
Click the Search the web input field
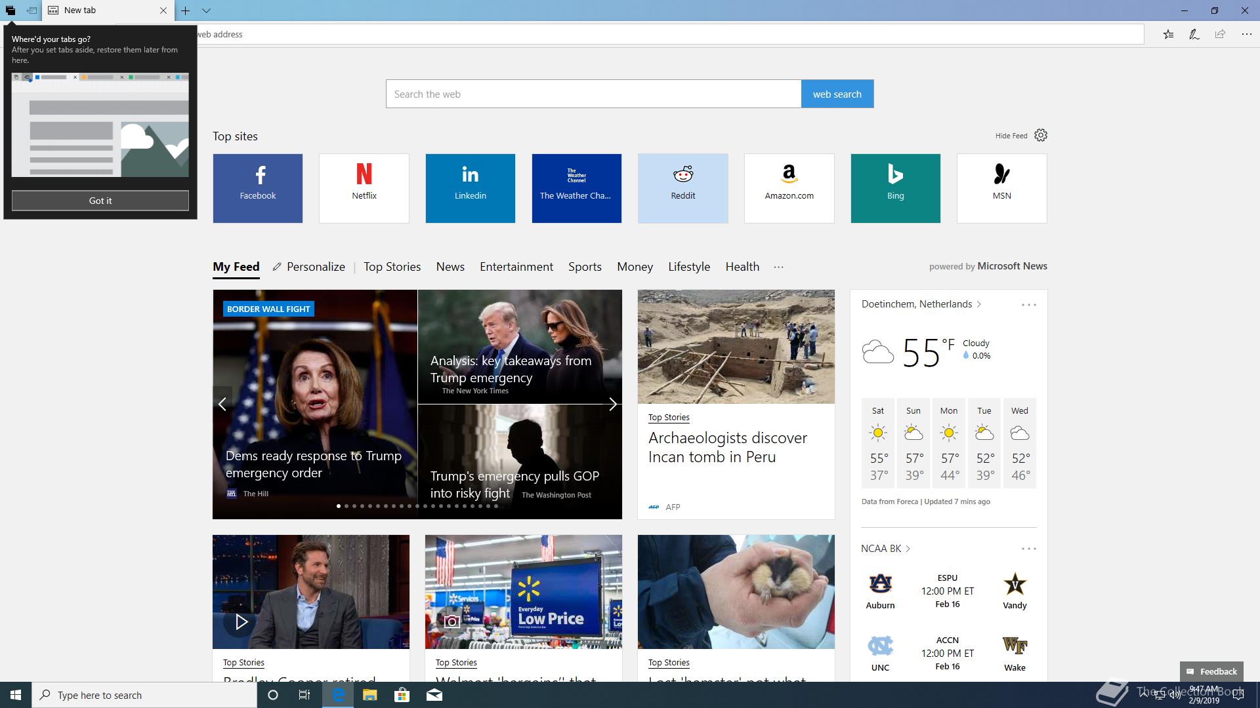click(x=593, y=94)
